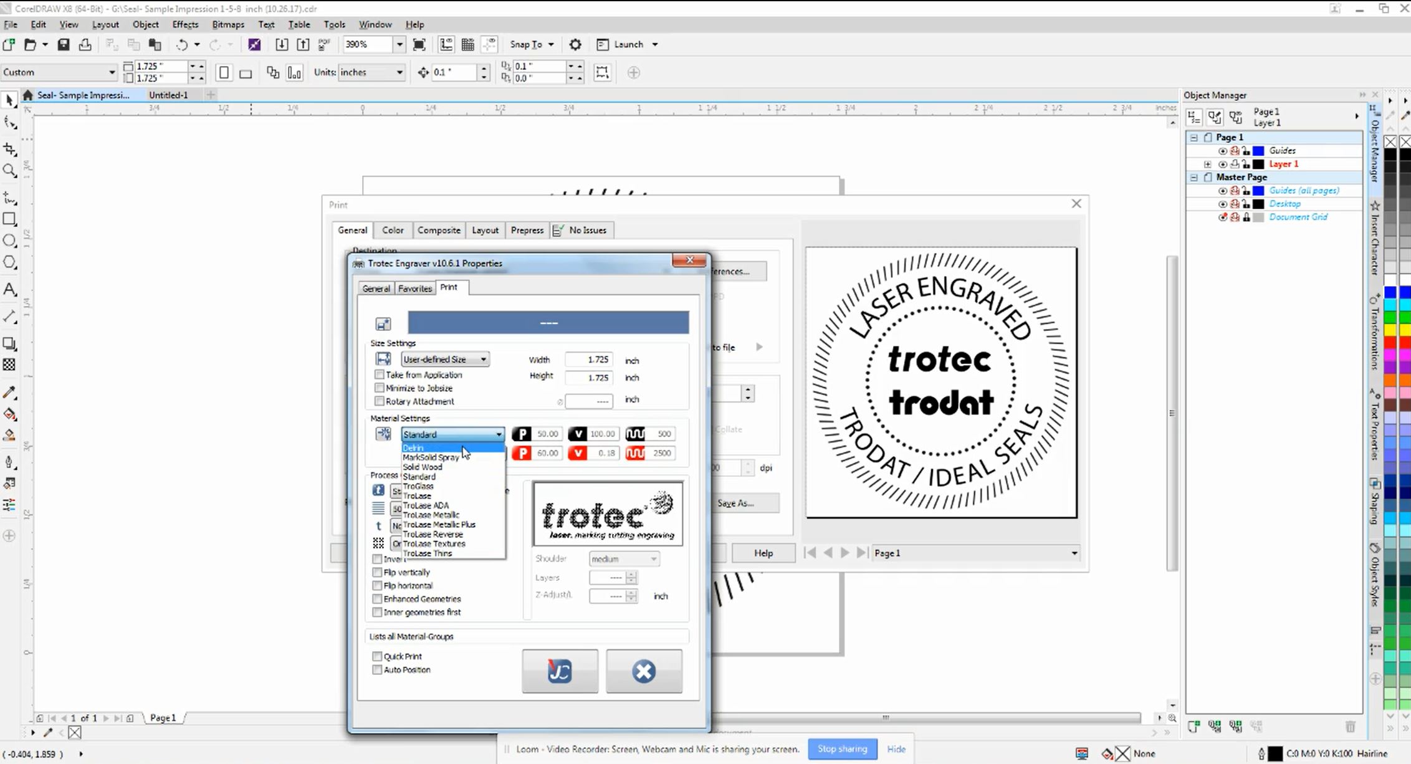
Task: Open the Units inches dropdown
Action: click(x=399, y=73)
